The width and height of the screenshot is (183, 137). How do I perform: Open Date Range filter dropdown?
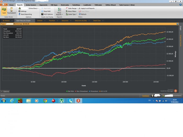(72, 8)
